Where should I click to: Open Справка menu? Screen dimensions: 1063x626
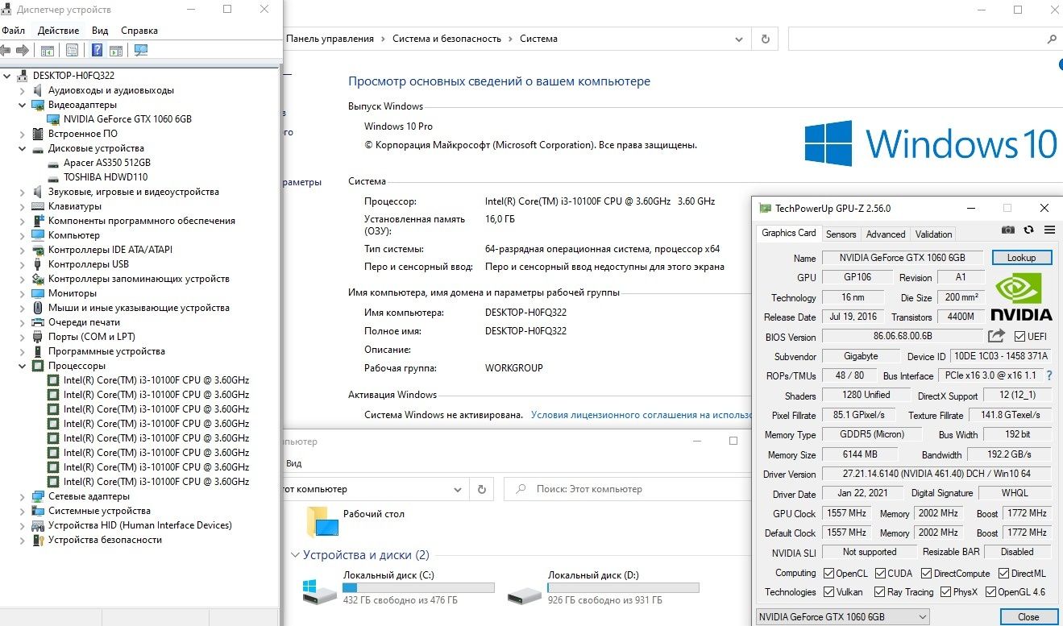139,31
